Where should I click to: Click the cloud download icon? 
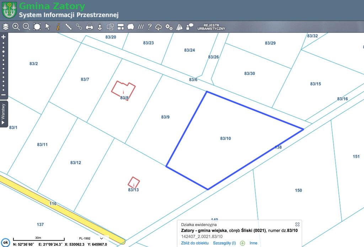[x=158, y=27]
